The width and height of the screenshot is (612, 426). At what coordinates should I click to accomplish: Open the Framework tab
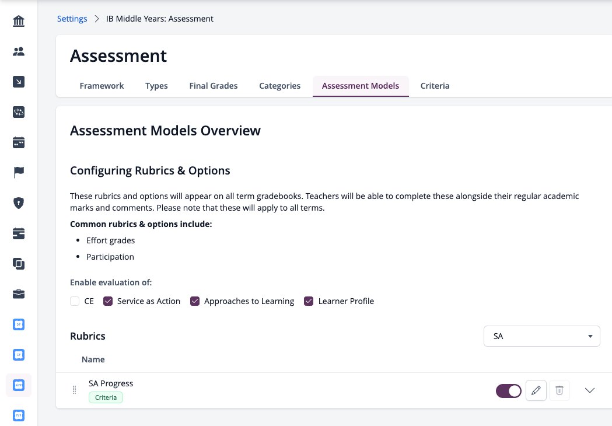(102, 86)
